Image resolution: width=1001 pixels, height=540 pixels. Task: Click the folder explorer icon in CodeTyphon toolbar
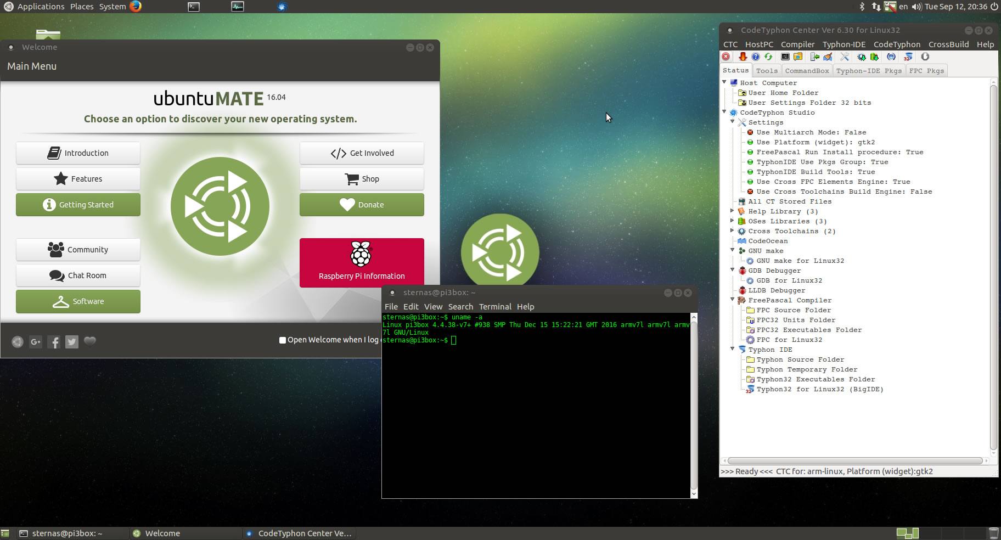tap(798, 57)
